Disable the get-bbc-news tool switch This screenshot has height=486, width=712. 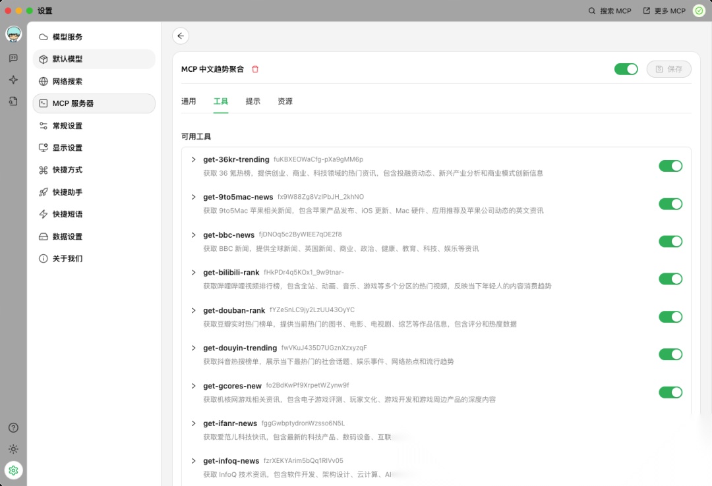pos(670,242)
